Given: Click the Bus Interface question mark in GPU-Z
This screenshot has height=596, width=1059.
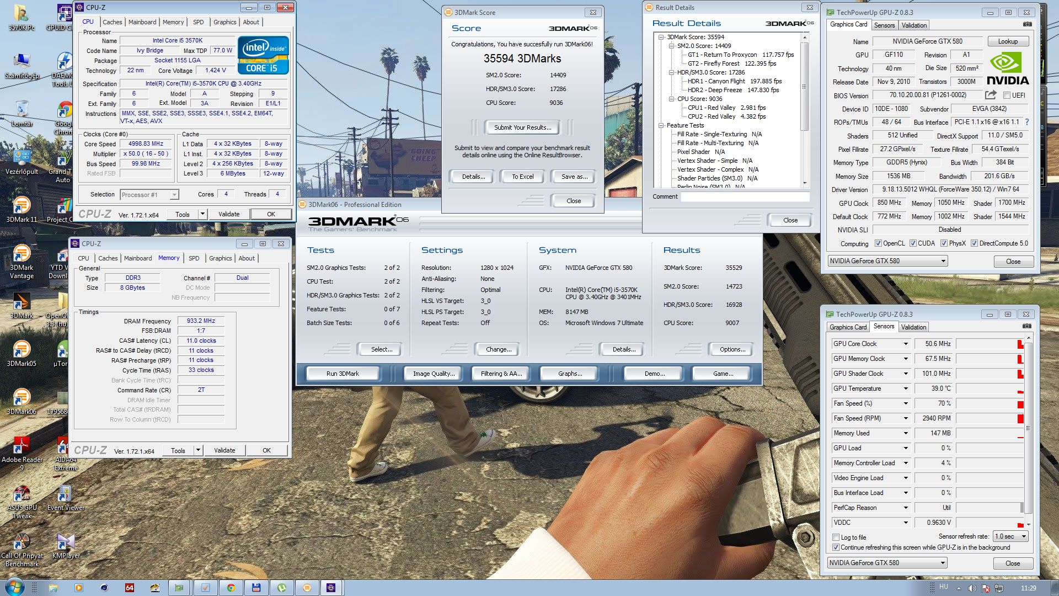Looking at the screenshot, I should (1026, 122).
